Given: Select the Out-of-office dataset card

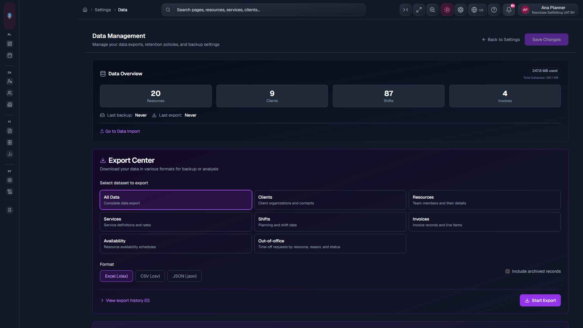Looking at the screenshot, I should (x=330, y=244).
